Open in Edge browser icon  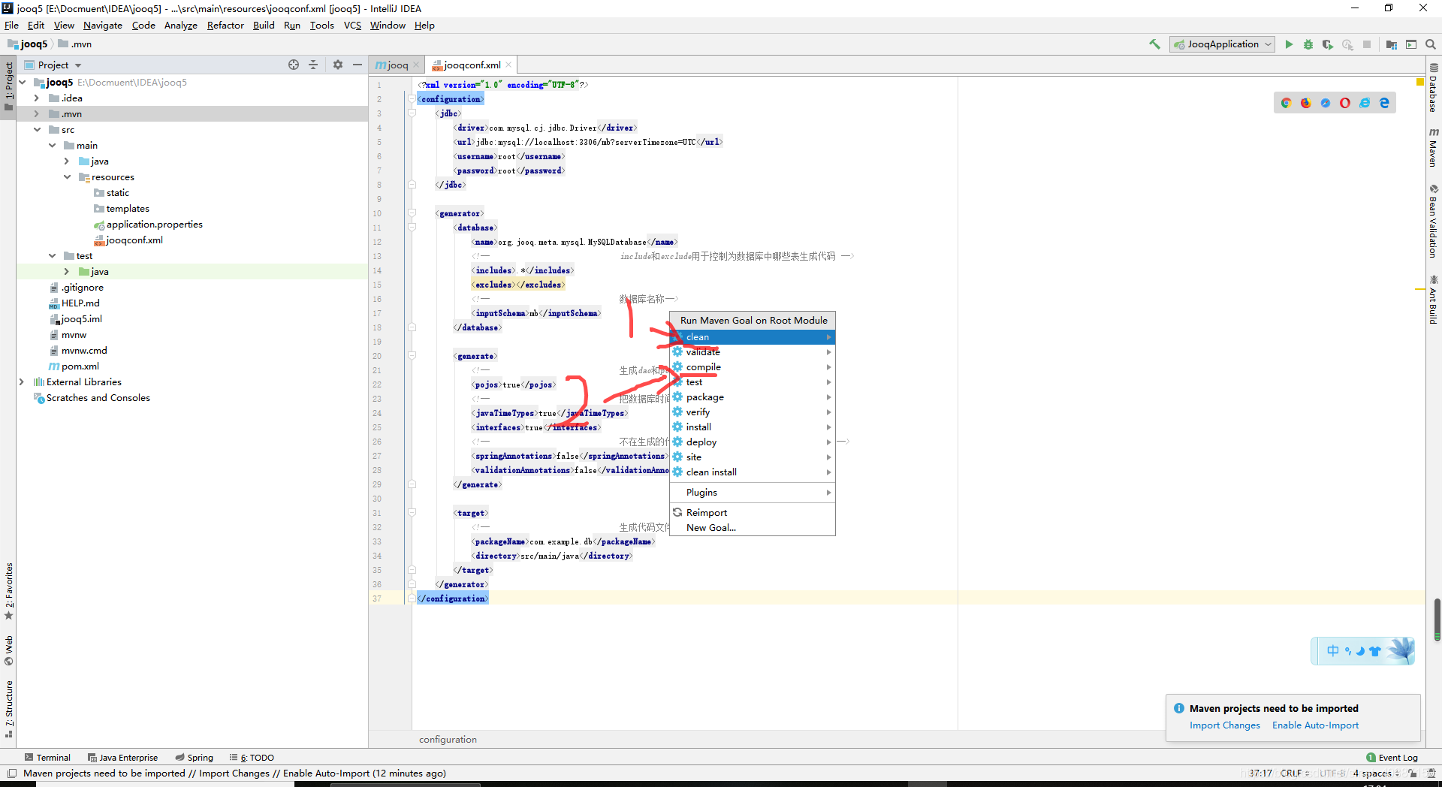click(1384, 103)
